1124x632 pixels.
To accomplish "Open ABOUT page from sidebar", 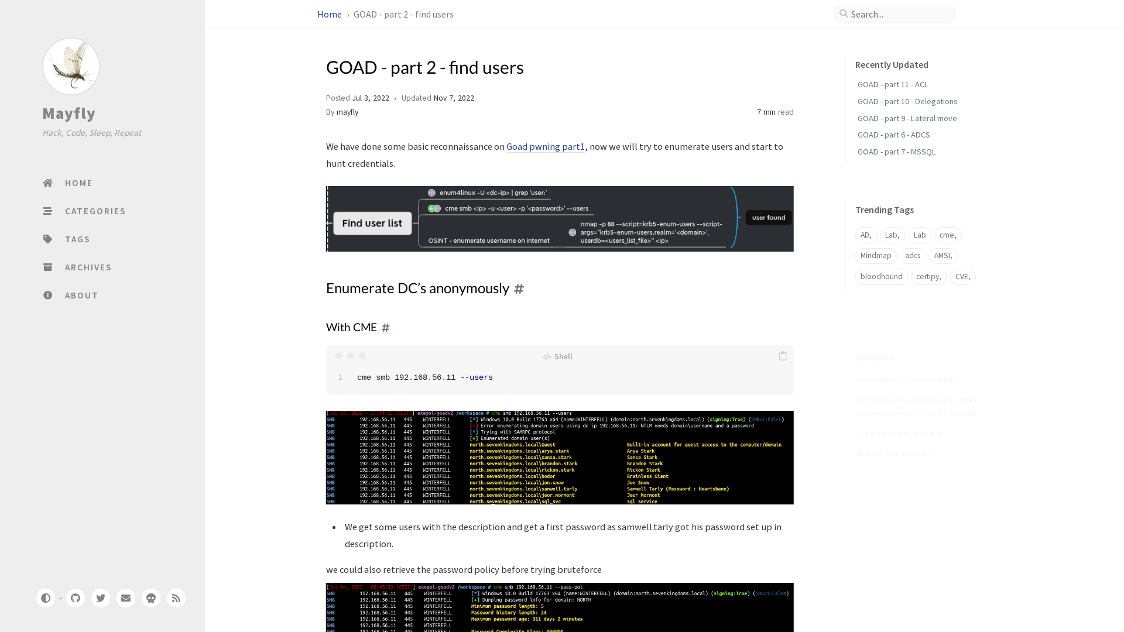I will coord(80,295).
